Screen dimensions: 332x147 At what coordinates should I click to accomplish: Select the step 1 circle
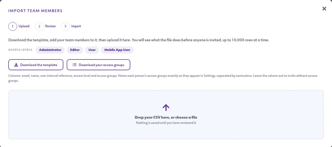[13, 26]
